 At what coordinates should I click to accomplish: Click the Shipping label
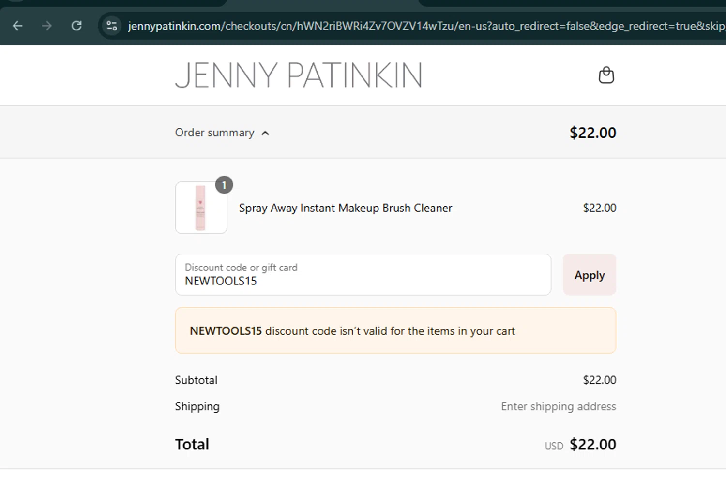(x=197, y=407)
